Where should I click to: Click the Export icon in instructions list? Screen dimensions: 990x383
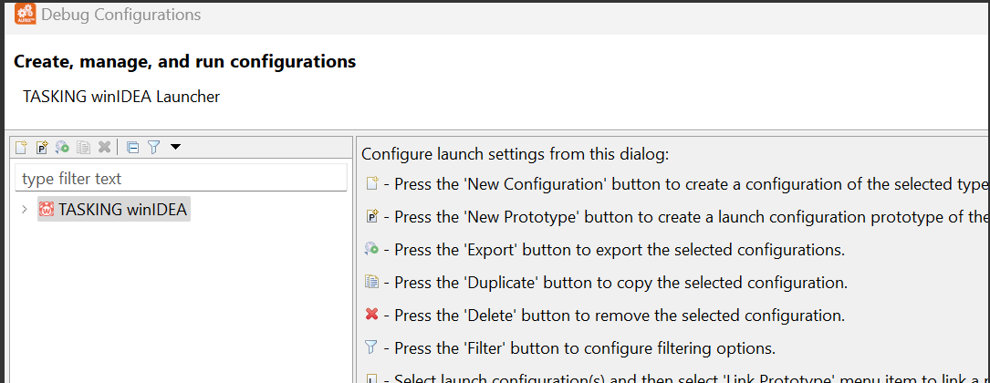371,250
